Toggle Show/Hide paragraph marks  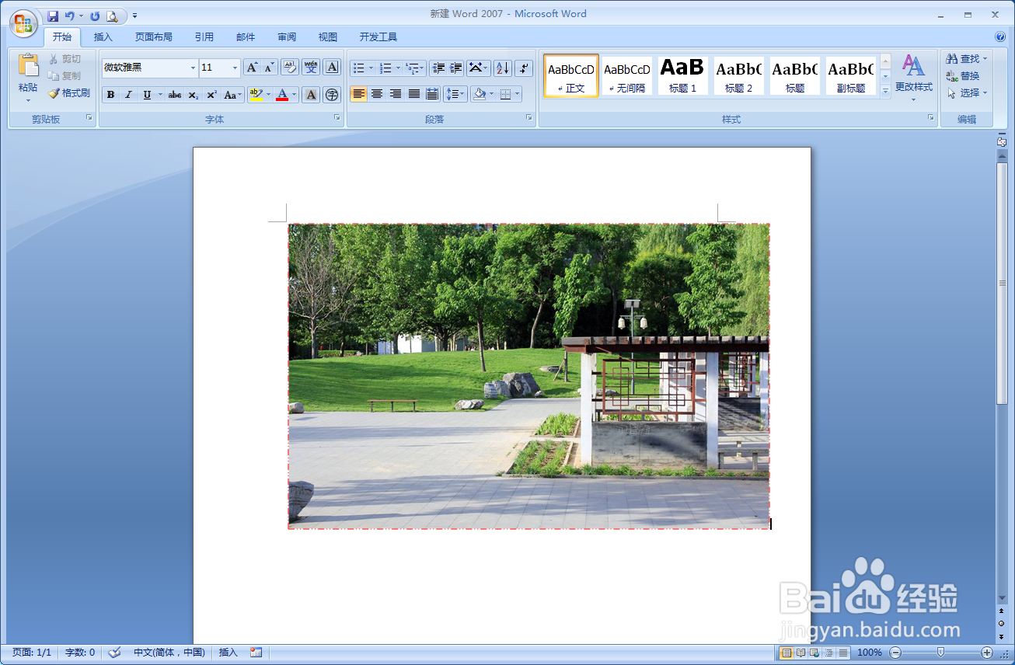click(x=524, y=68)
